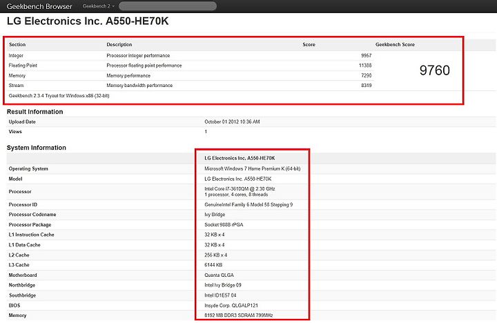Expand the Geekbench 2 dropdown menu
This screenshot has width=497, height=323.
(98, 6)
